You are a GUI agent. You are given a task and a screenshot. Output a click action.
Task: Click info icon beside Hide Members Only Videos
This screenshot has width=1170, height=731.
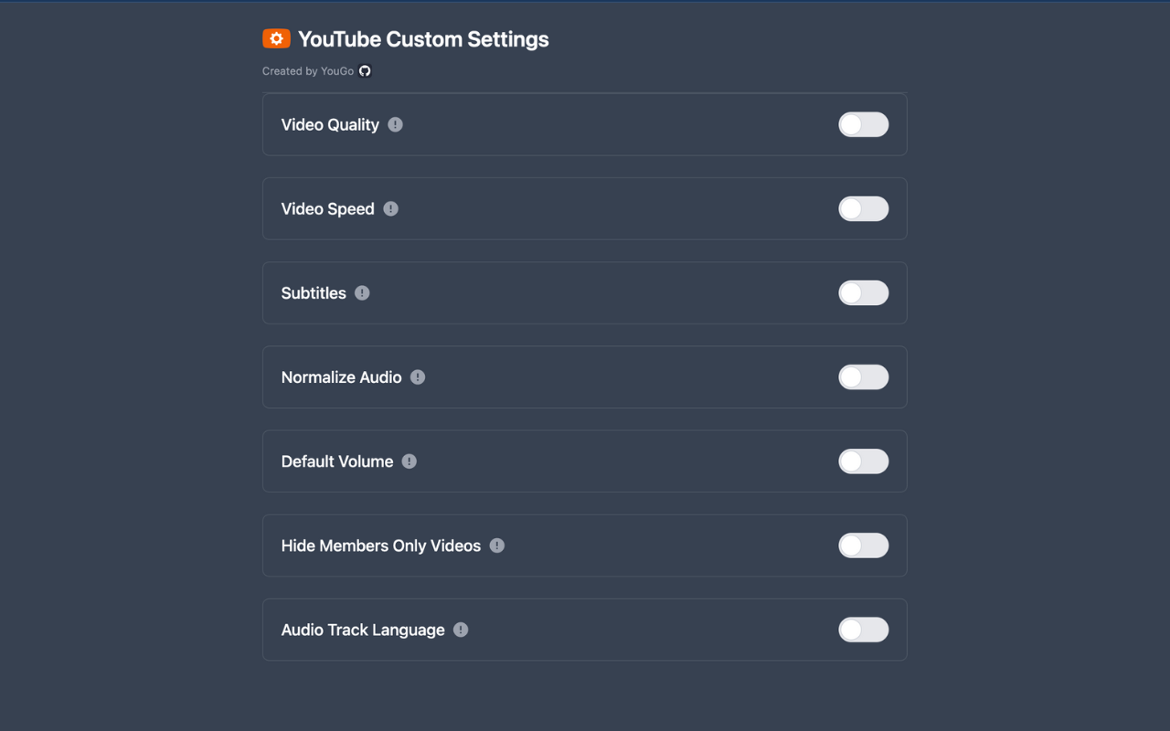[x=497, y=546]
